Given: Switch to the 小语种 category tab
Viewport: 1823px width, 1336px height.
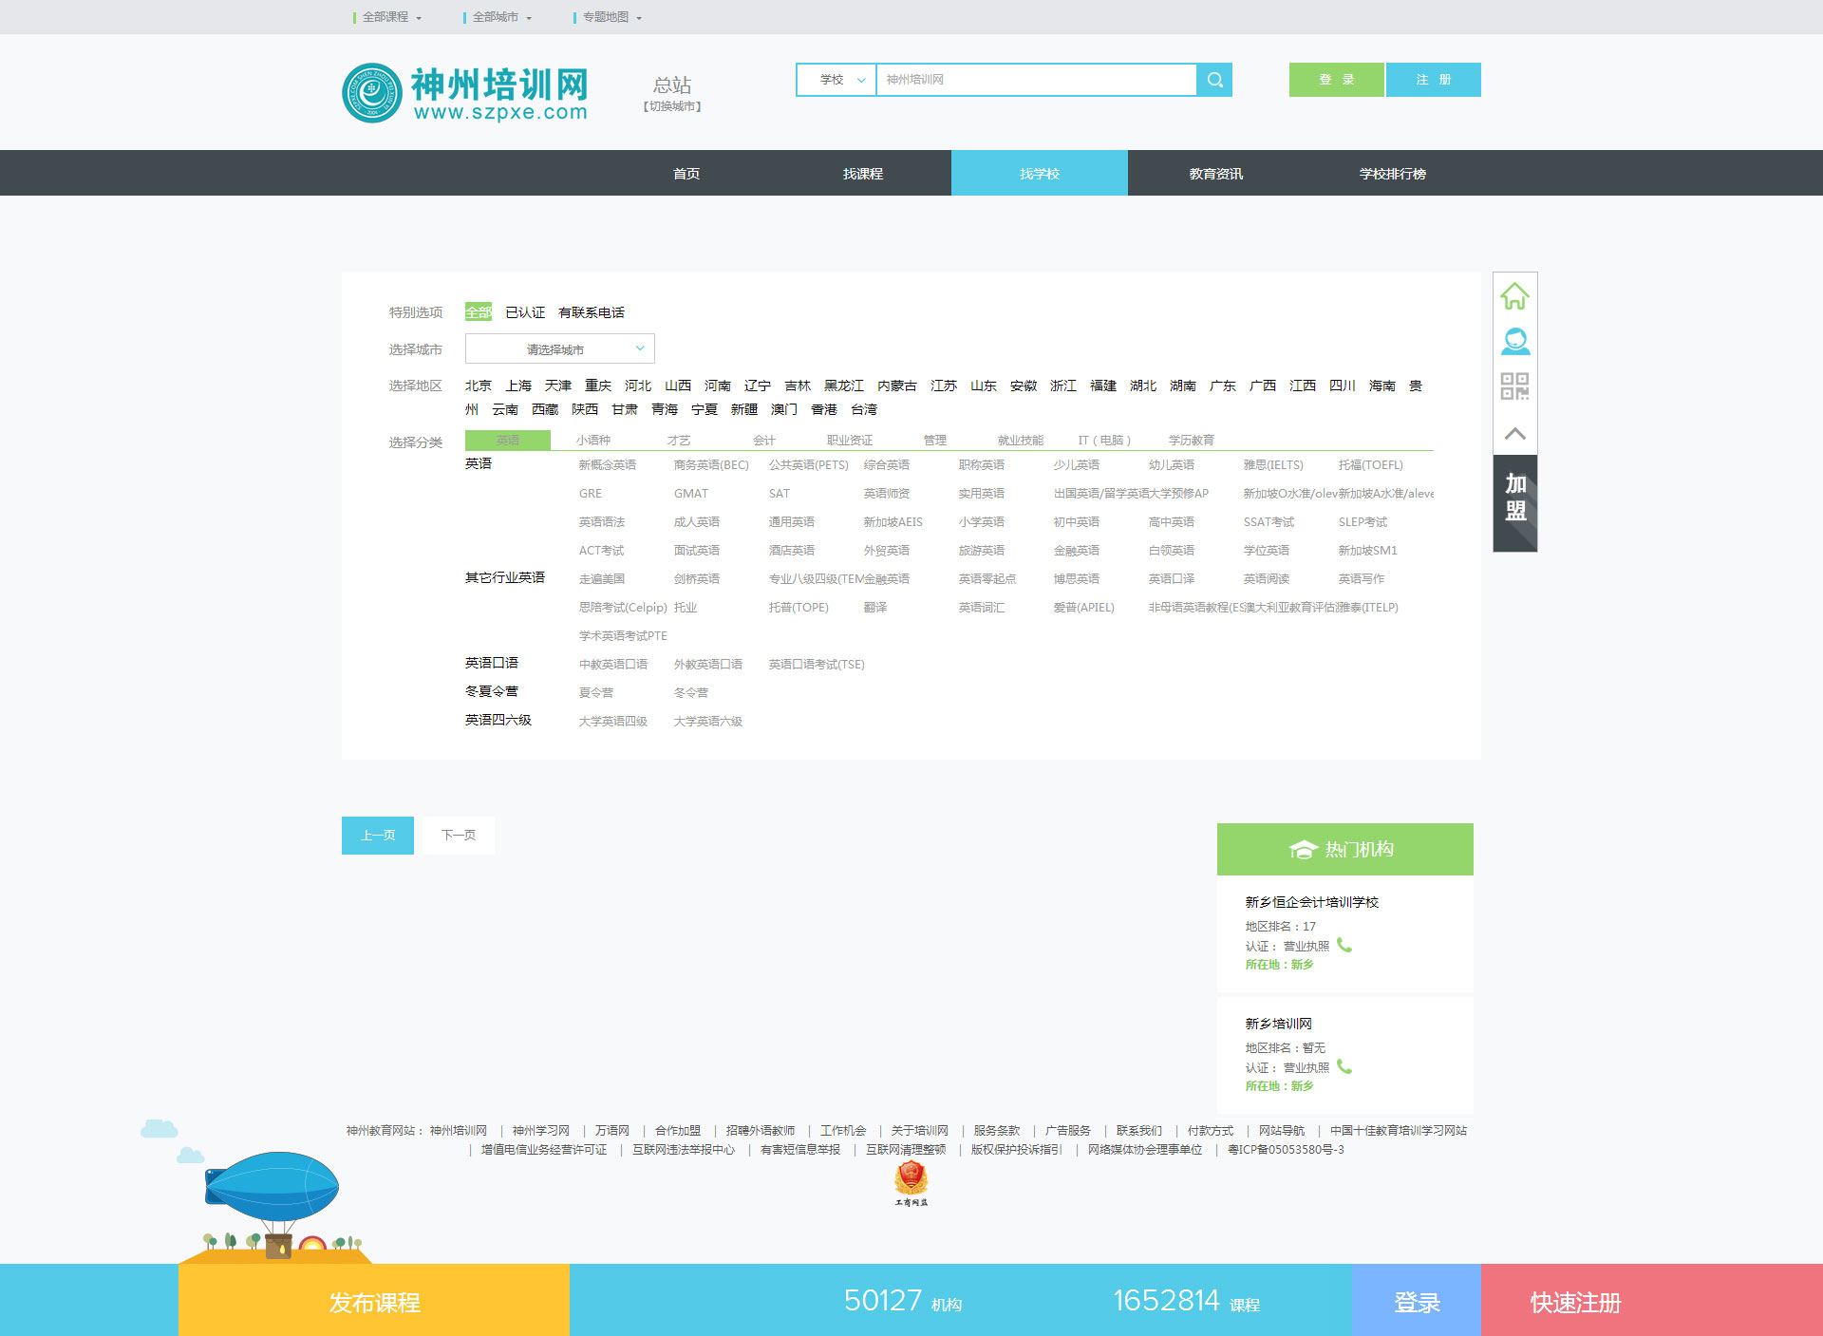Looking at the screenshot, I should pos(593,441).
